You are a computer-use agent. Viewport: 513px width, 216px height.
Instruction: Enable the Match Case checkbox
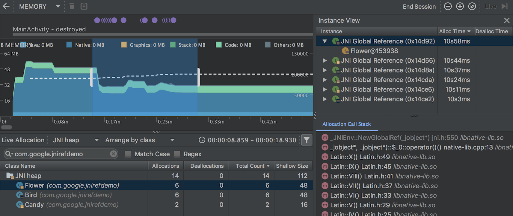(x=128, y=154)
